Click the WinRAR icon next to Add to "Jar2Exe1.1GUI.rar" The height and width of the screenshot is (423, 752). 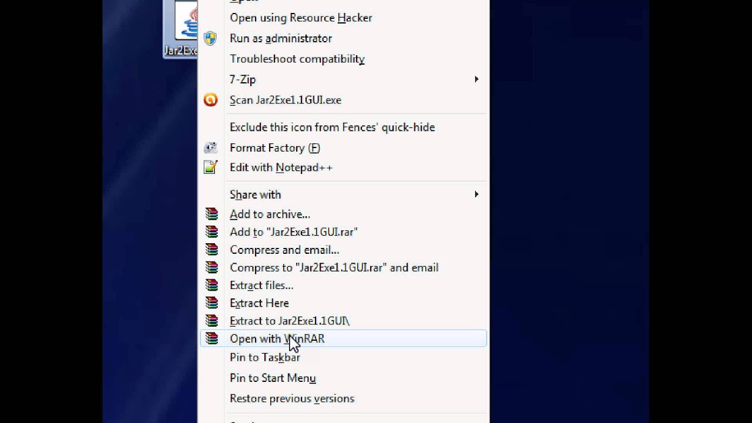pos(211,232)
